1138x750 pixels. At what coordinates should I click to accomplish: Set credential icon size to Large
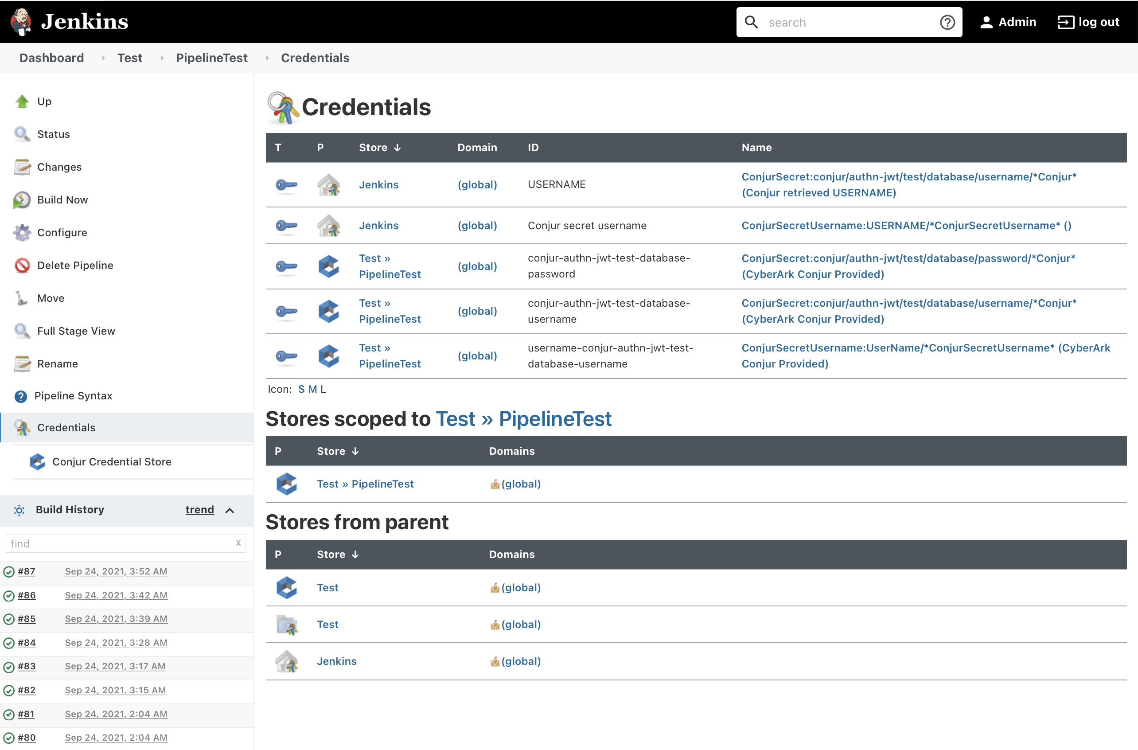tap(323, 389)
